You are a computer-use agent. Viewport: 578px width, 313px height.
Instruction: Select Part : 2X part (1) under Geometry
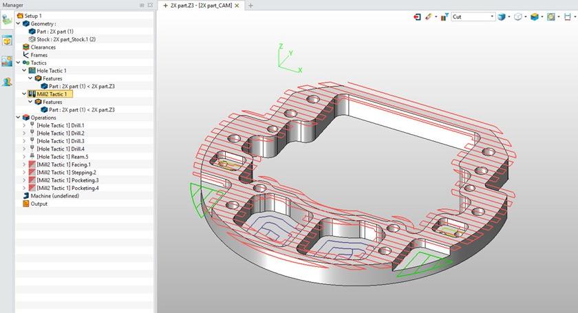pyautogui.click(x=55, y=32)
